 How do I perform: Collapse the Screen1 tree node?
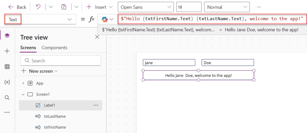click(x=23, y=95)
